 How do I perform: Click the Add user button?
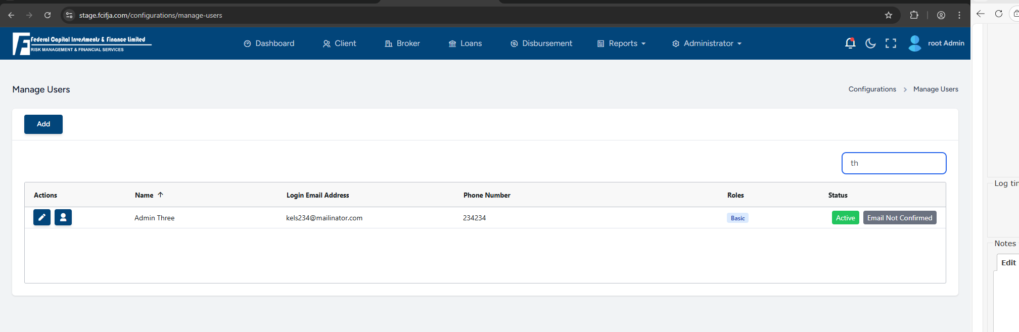point(43,124)
